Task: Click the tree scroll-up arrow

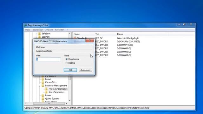Action: pos(70,34)
